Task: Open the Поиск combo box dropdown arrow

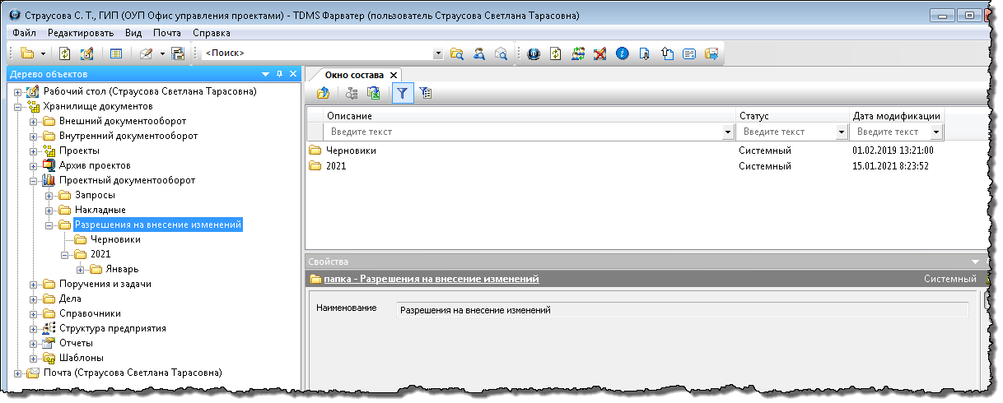Action: click(x=438, y=53)
